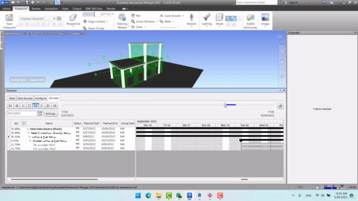Click the Align Camera tool
Viewport: 358px width, 201px height.
[x=94, y=21]
